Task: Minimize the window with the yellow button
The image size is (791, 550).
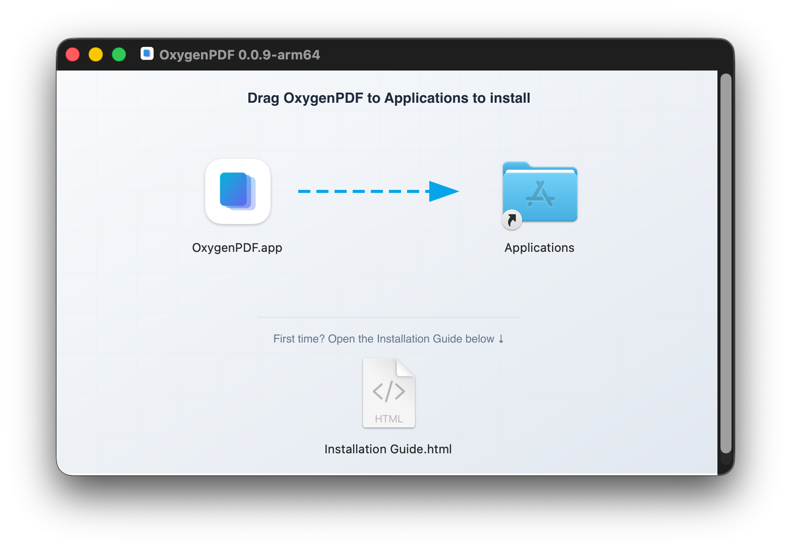Action: pyautogui.click(x=96, y=54)
